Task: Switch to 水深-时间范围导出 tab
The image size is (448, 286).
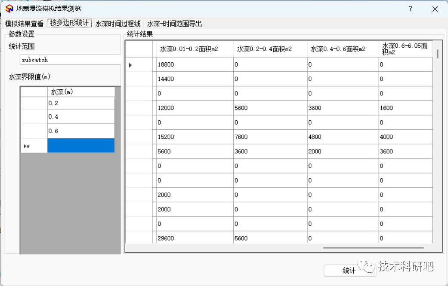Action: coord(174,23)
